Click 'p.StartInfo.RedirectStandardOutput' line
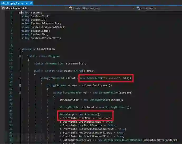 tap(93, 129)
